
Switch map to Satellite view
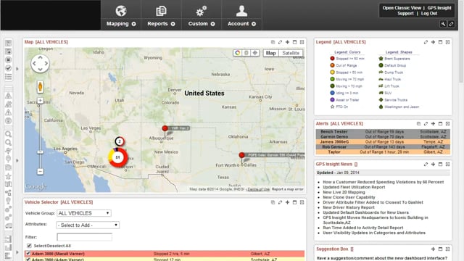(x=291, y=53)
